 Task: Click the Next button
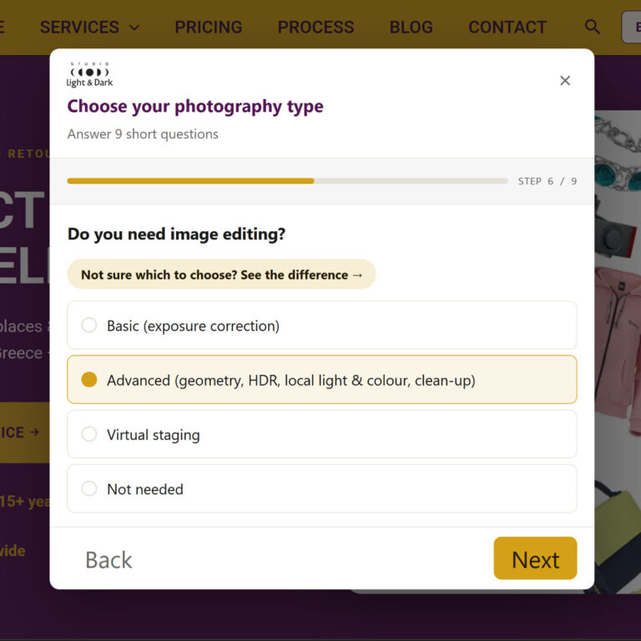point(535,558)
